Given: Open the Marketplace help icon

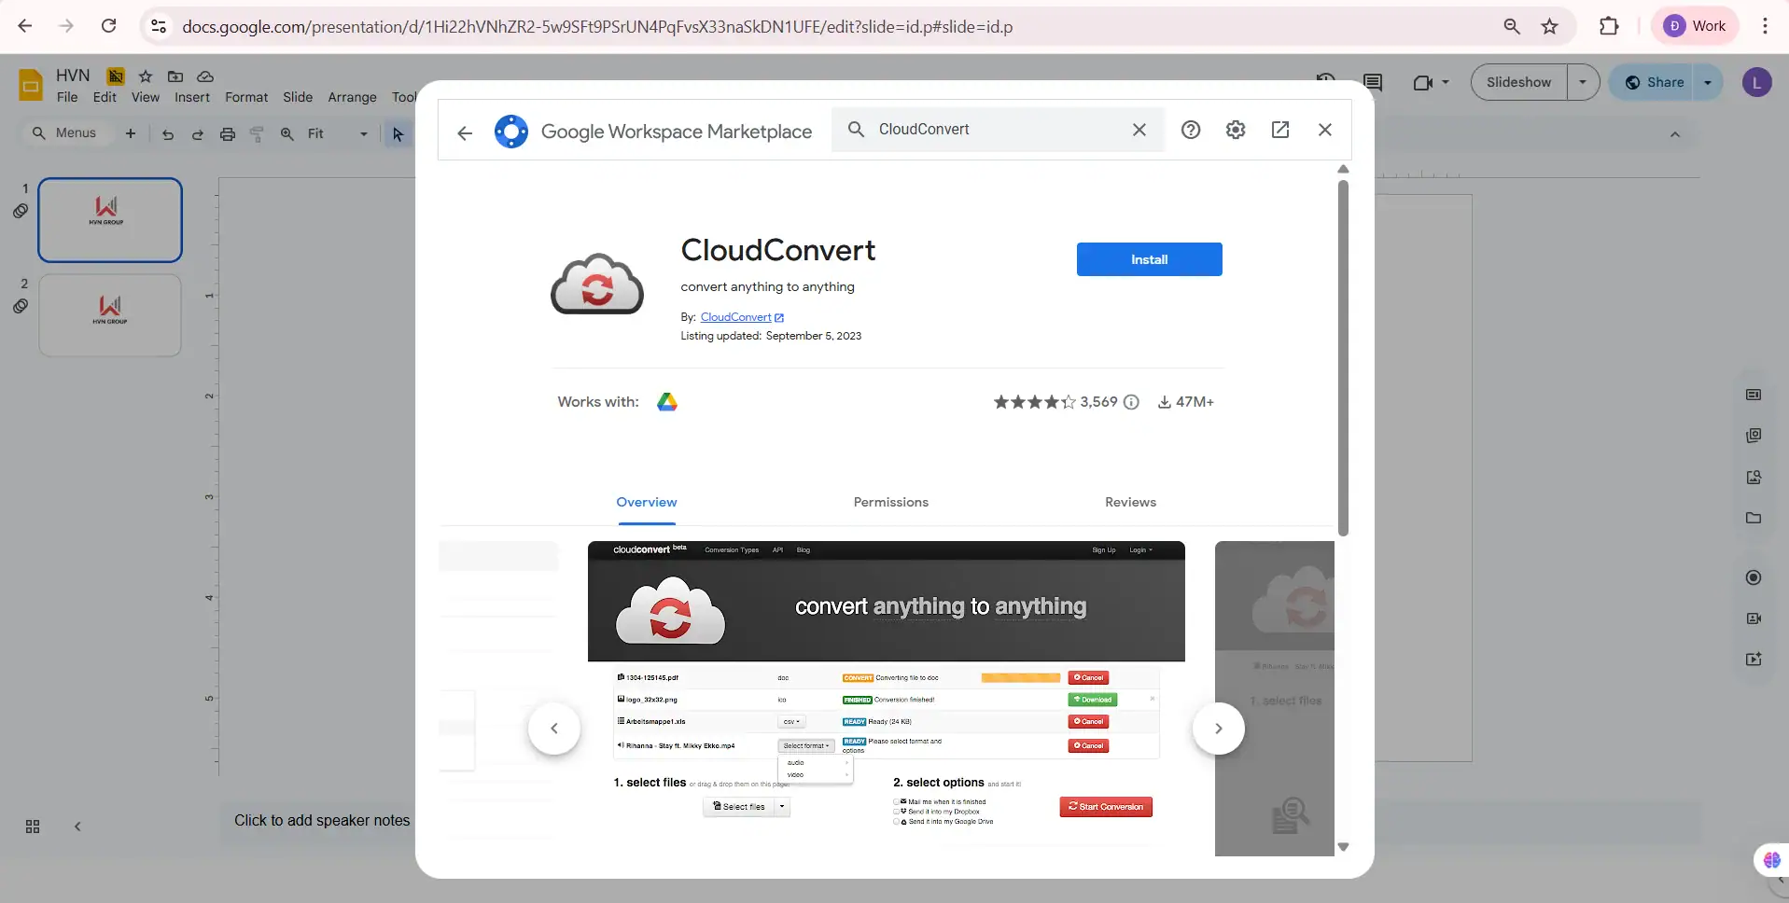Looking at the screenshot, I should pos(1191,130).
